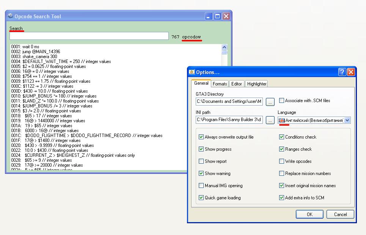Select the Editor tab
Image resolution: width=366 pixels, height=235 pixels.
click(x=237, y=84)
